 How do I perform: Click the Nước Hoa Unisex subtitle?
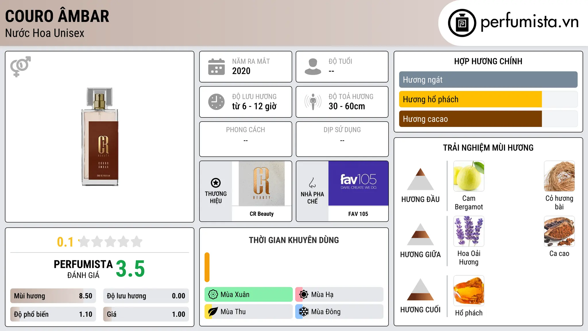(x=45, y=33)
